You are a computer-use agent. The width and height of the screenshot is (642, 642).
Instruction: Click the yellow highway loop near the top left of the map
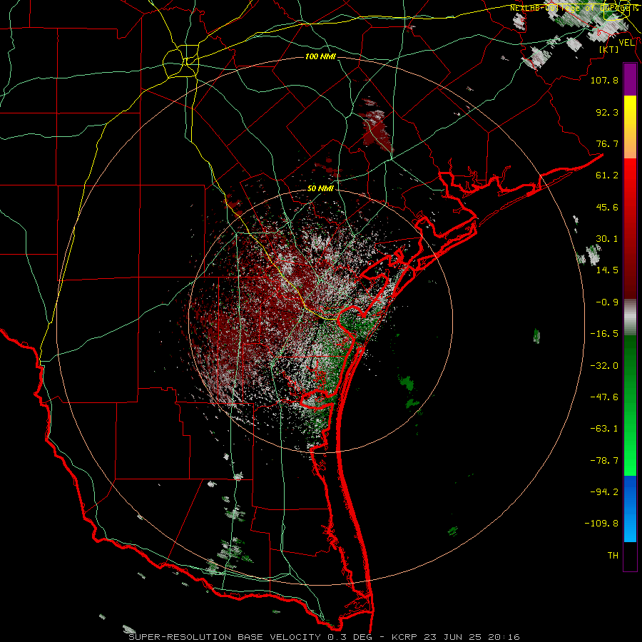click(x=180, y=63)
